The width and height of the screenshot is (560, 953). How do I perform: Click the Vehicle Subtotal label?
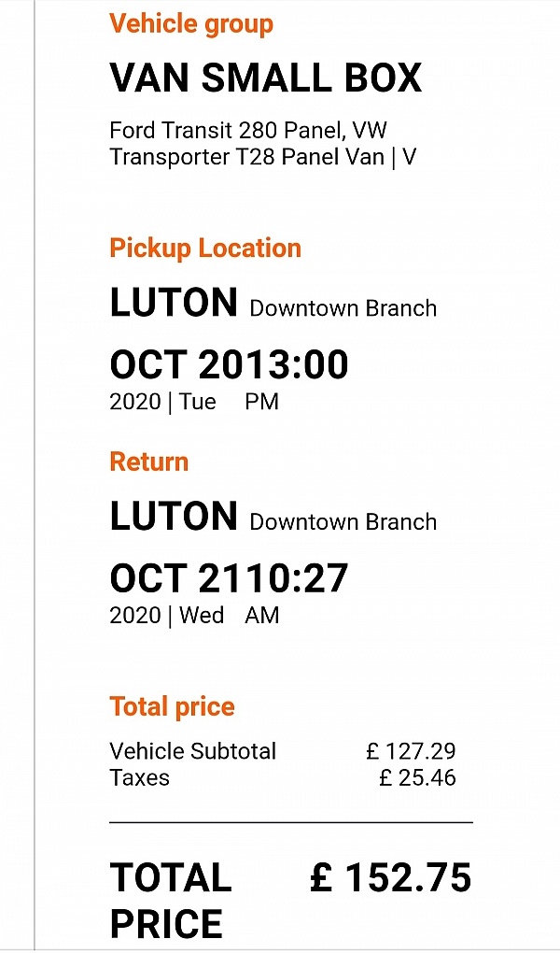192,751
